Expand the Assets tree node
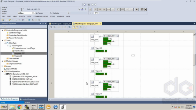Viewport: 196px width, 110px height. (2, 66)
